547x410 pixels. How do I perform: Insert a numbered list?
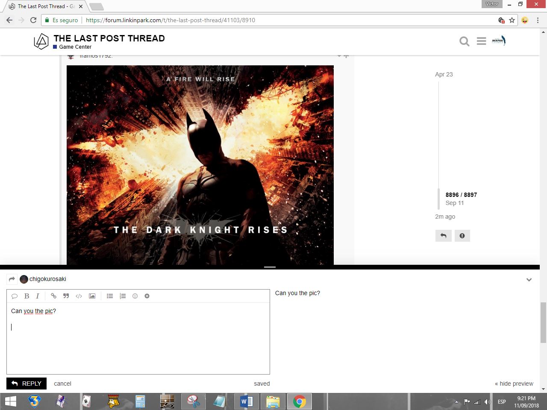point(123,296)
